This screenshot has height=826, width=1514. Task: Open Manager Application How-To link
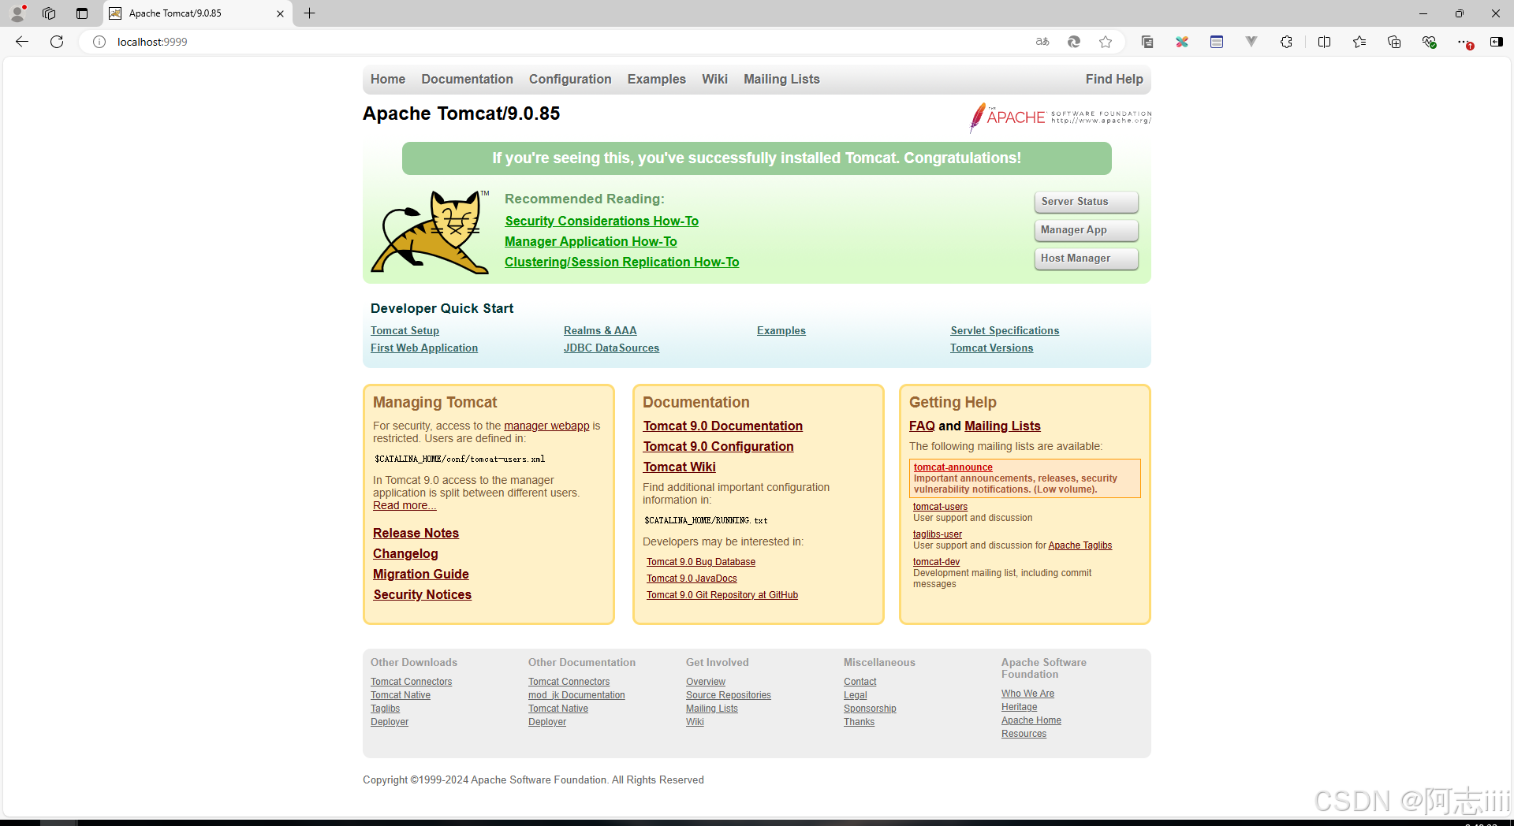click(x=591, y=242)
